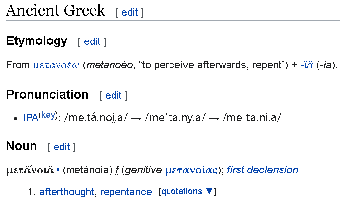
Task: Click edit link next to Noun
Action: tap(61, 147)
